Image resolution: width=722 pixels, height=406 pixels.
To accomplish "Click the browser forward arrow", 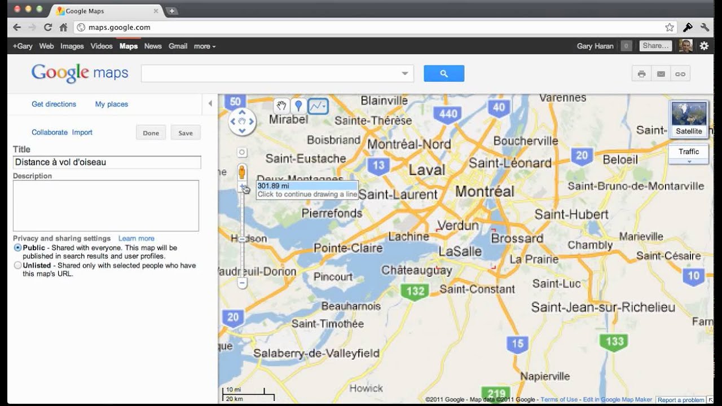I will coord(32,27).
